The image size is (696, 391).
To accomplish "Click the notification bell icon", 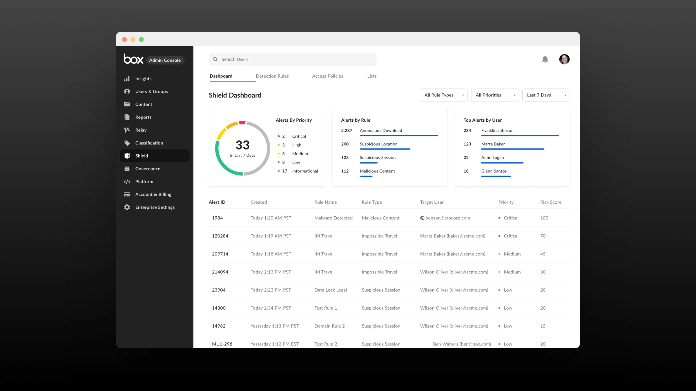I will pos(545,59).
